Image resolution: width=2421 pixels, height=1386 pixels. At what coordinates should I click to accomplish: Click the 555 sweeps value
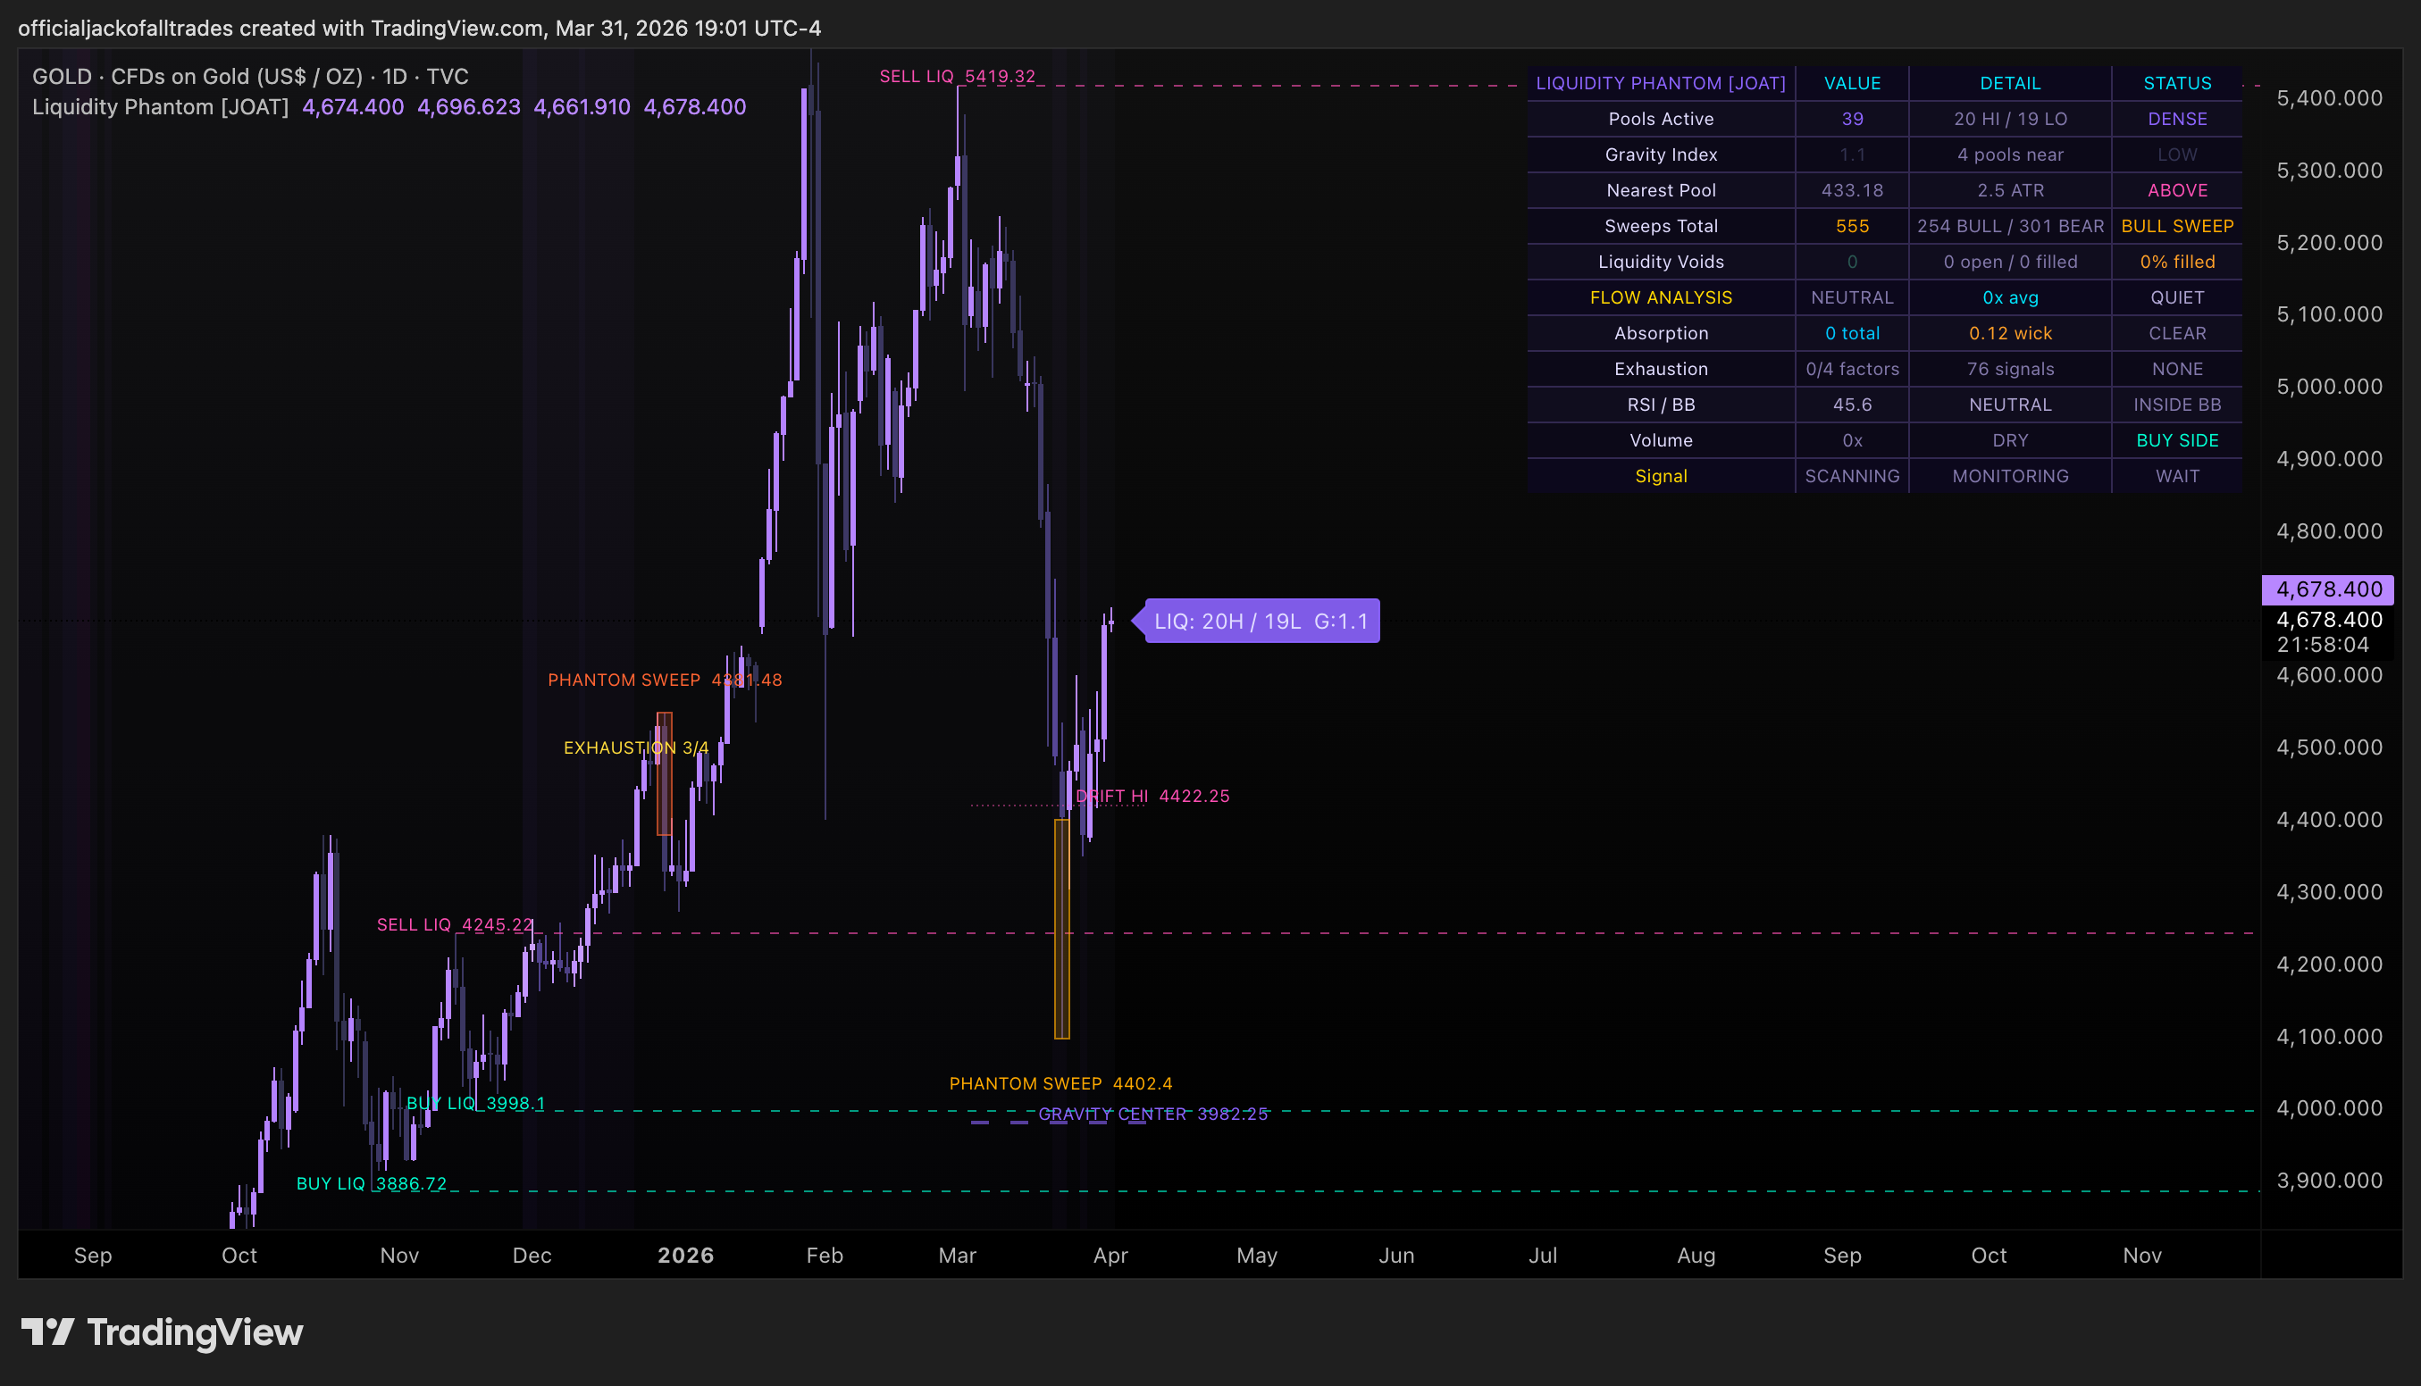(x=1852, y=226)
